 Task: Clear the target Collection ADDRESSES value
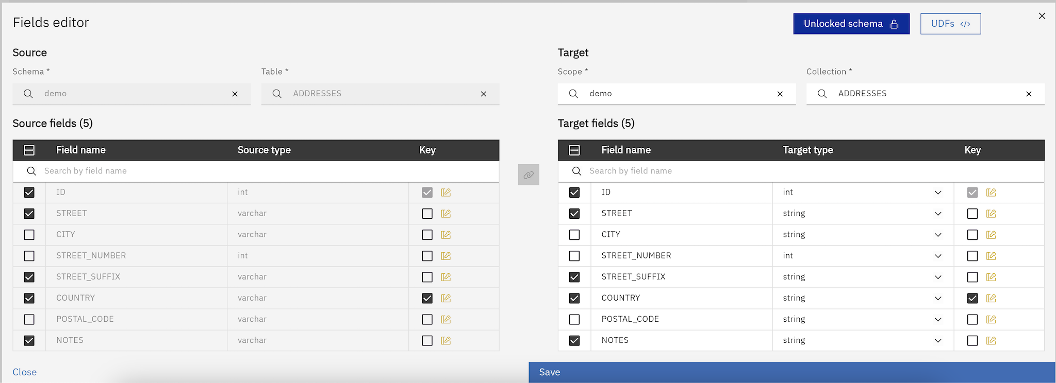click(1029, 94)
